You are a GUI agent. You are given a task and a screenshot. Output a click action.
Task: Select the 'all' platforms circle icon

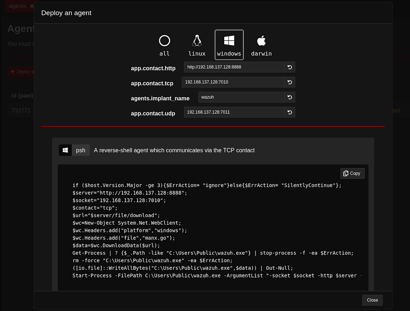pyautogui.click(x=165, y=41)
